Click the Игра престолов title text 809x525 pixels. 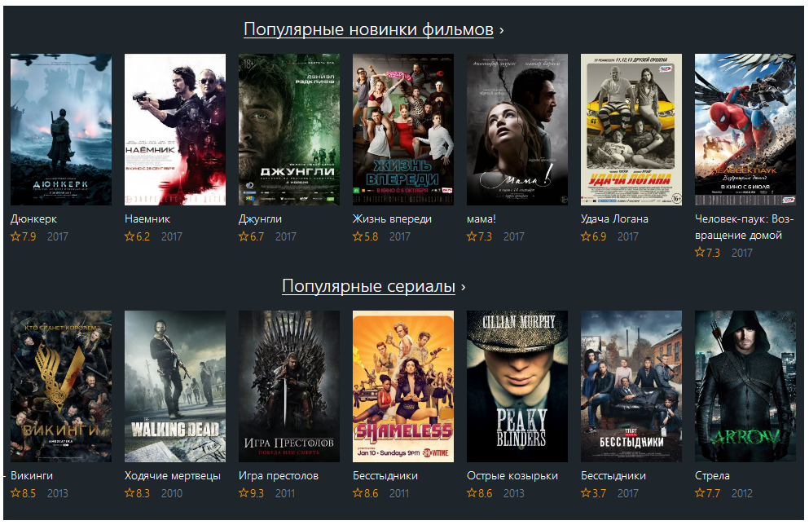point(279,476)
